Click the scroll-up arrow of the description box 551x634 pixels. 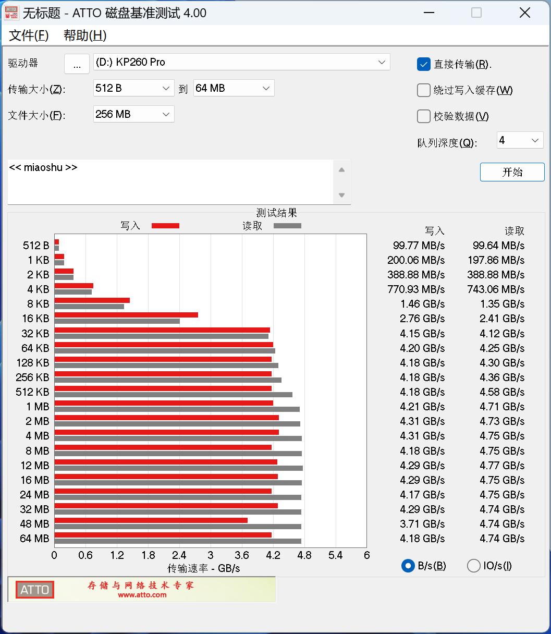(x=341, y=169)
